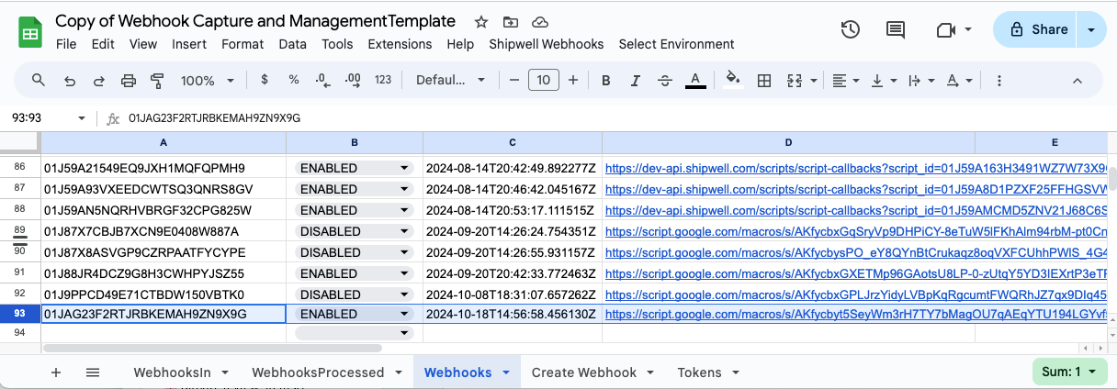Open the empty dropdown in row 94

click(403, 334)
